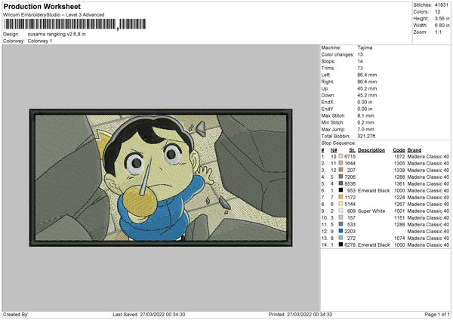Click the Description column header
This screenshot has width=453, height=320.
(371, 149)
